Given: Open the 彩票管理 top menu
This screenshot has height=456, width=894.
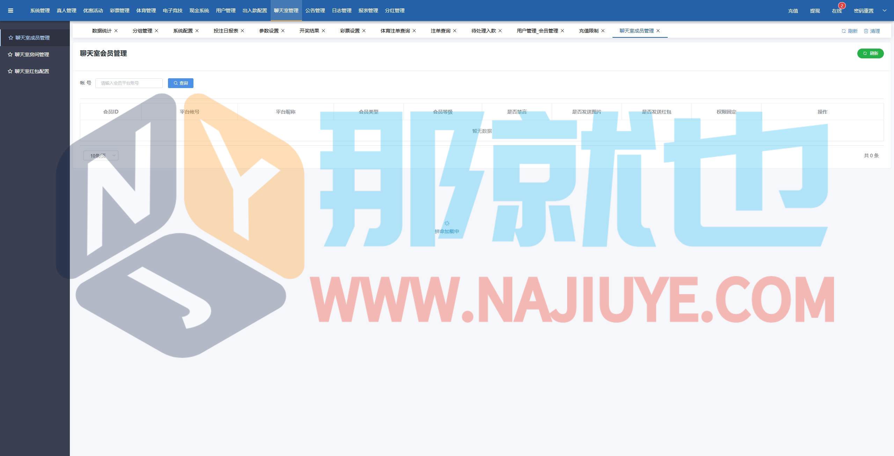Looking at the screenshot, I should (x=119, y=10).
